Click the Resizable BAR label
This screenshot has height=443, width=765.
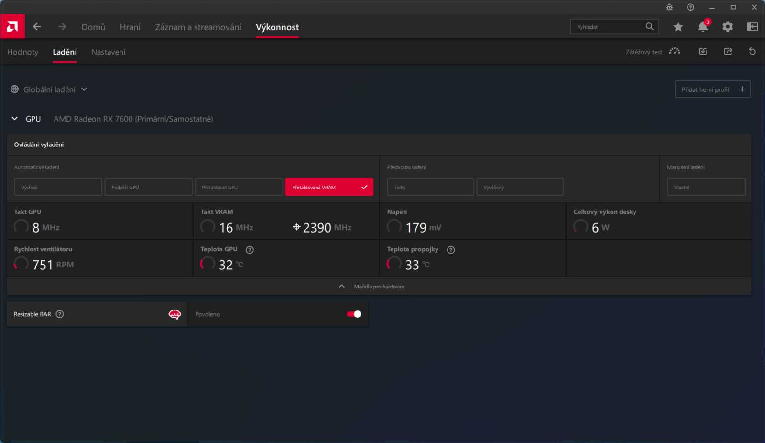click(32, 314)
